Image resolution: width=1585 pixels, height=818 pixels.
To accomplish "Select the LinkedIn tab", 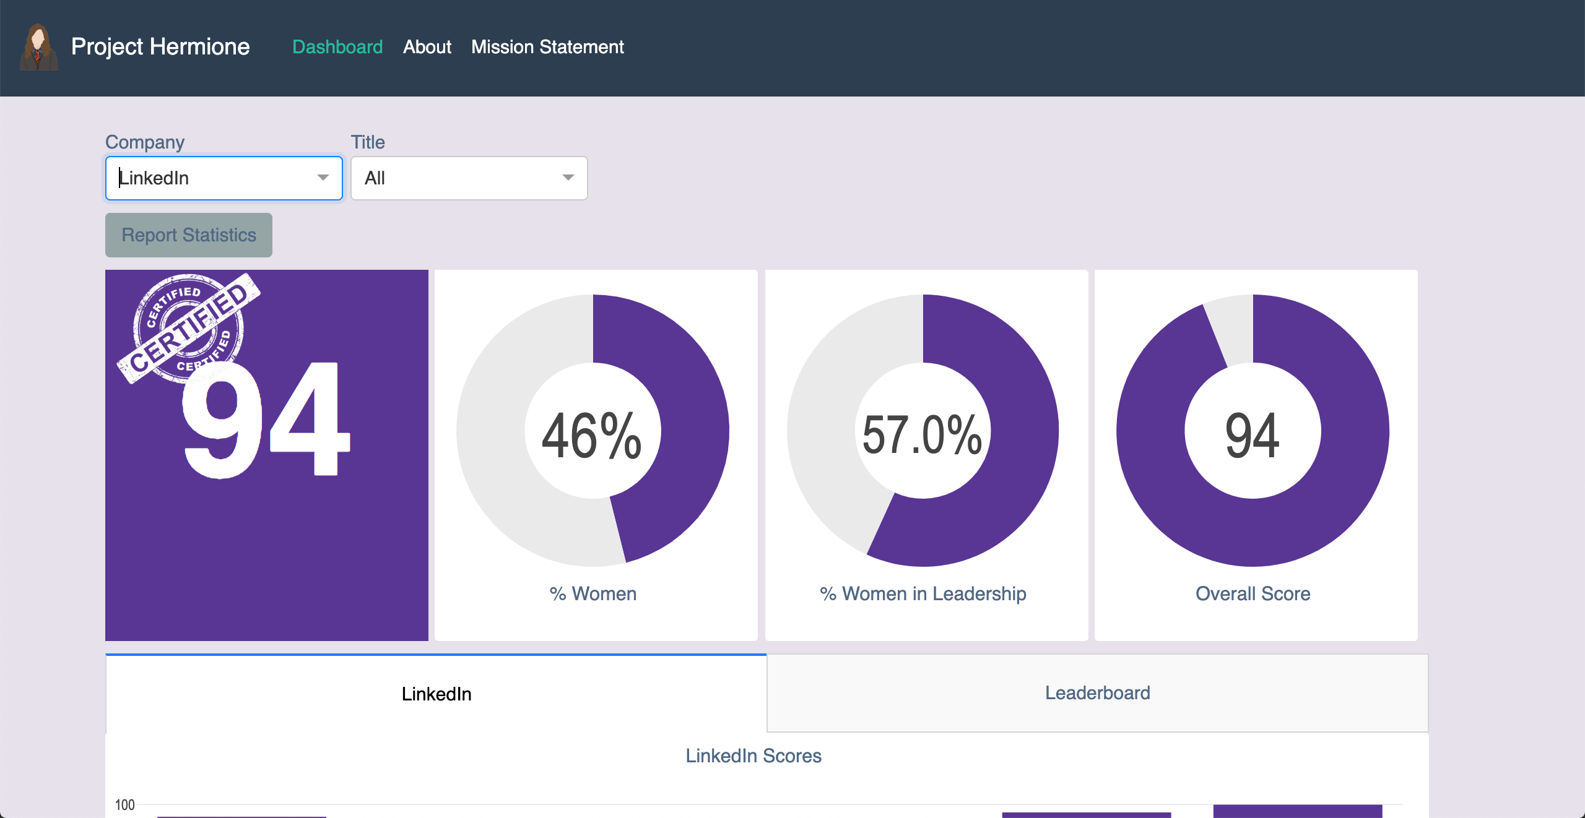I will [436, 694].
